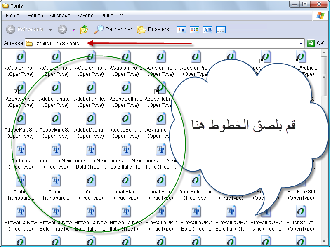
Task: Open the ? help menu
Action: pos(121,16)
